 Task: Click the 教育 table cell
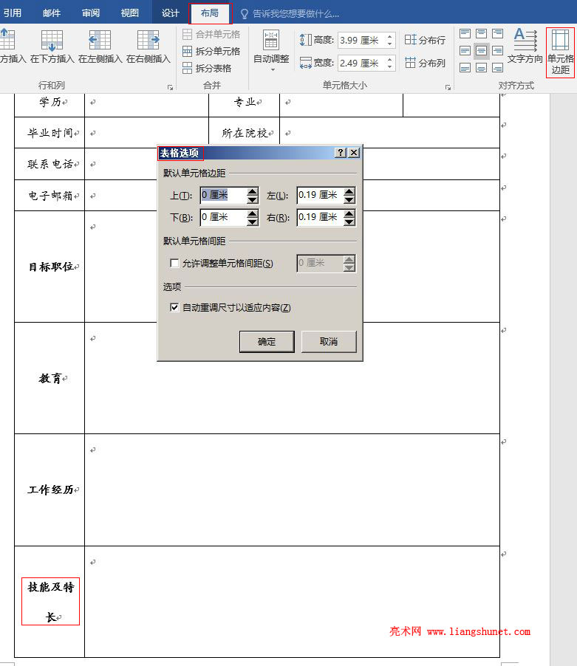[x=49, y=378]
